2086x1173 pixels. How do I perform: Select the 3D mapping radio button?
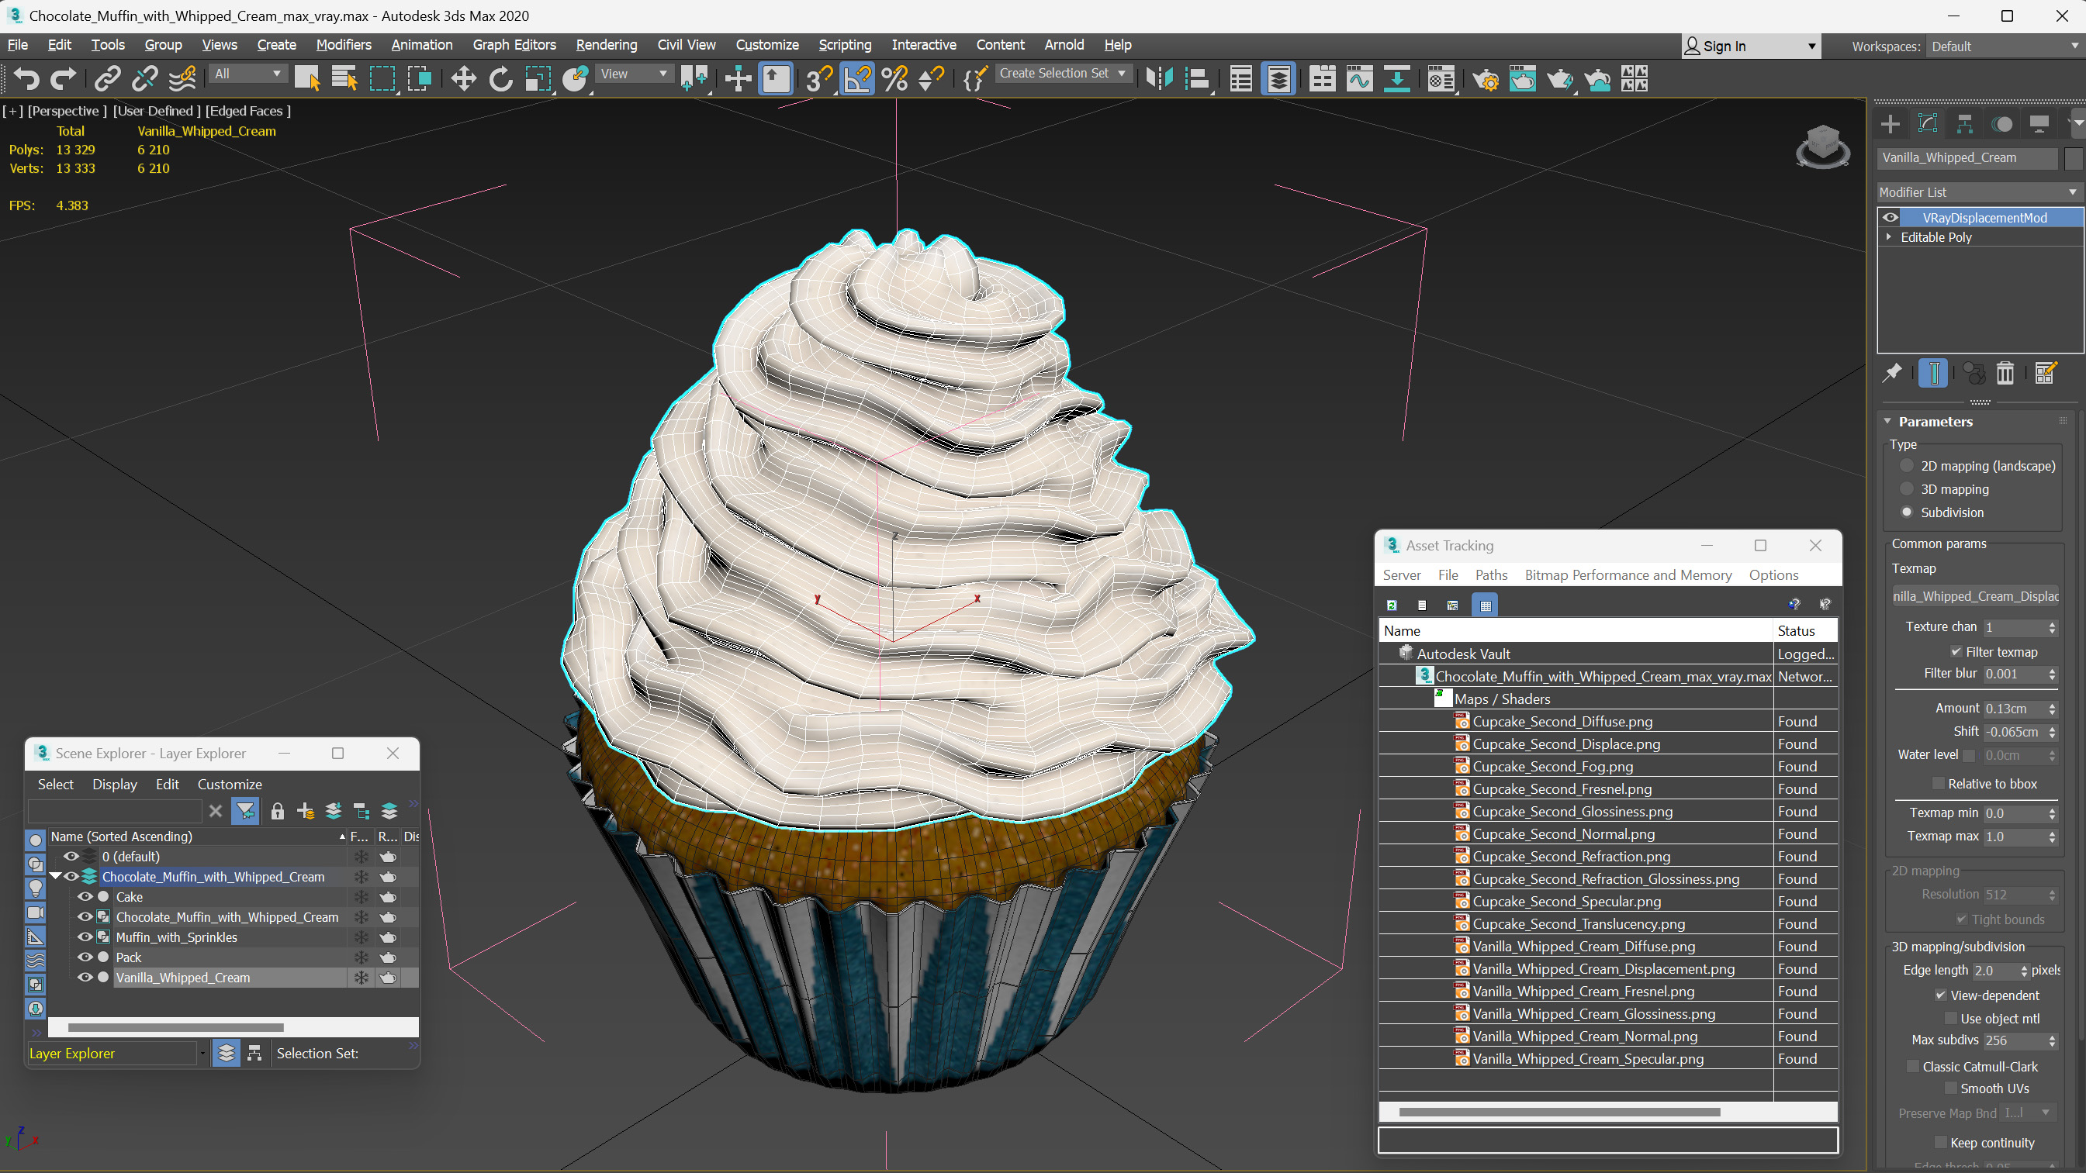(x=1906, y=489)
